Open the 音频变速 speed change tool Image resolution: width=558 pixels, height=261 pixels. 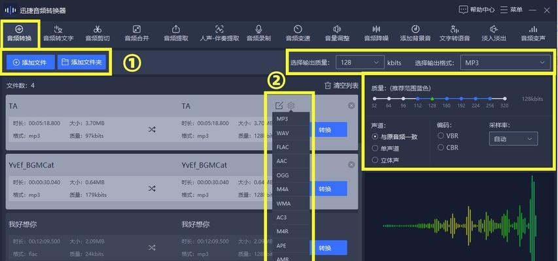click(298, 33)
